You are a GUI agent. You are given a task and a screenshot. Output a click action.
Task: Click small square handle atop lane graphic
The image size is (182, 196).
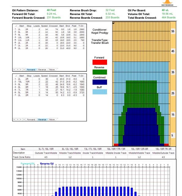point(113,23)
